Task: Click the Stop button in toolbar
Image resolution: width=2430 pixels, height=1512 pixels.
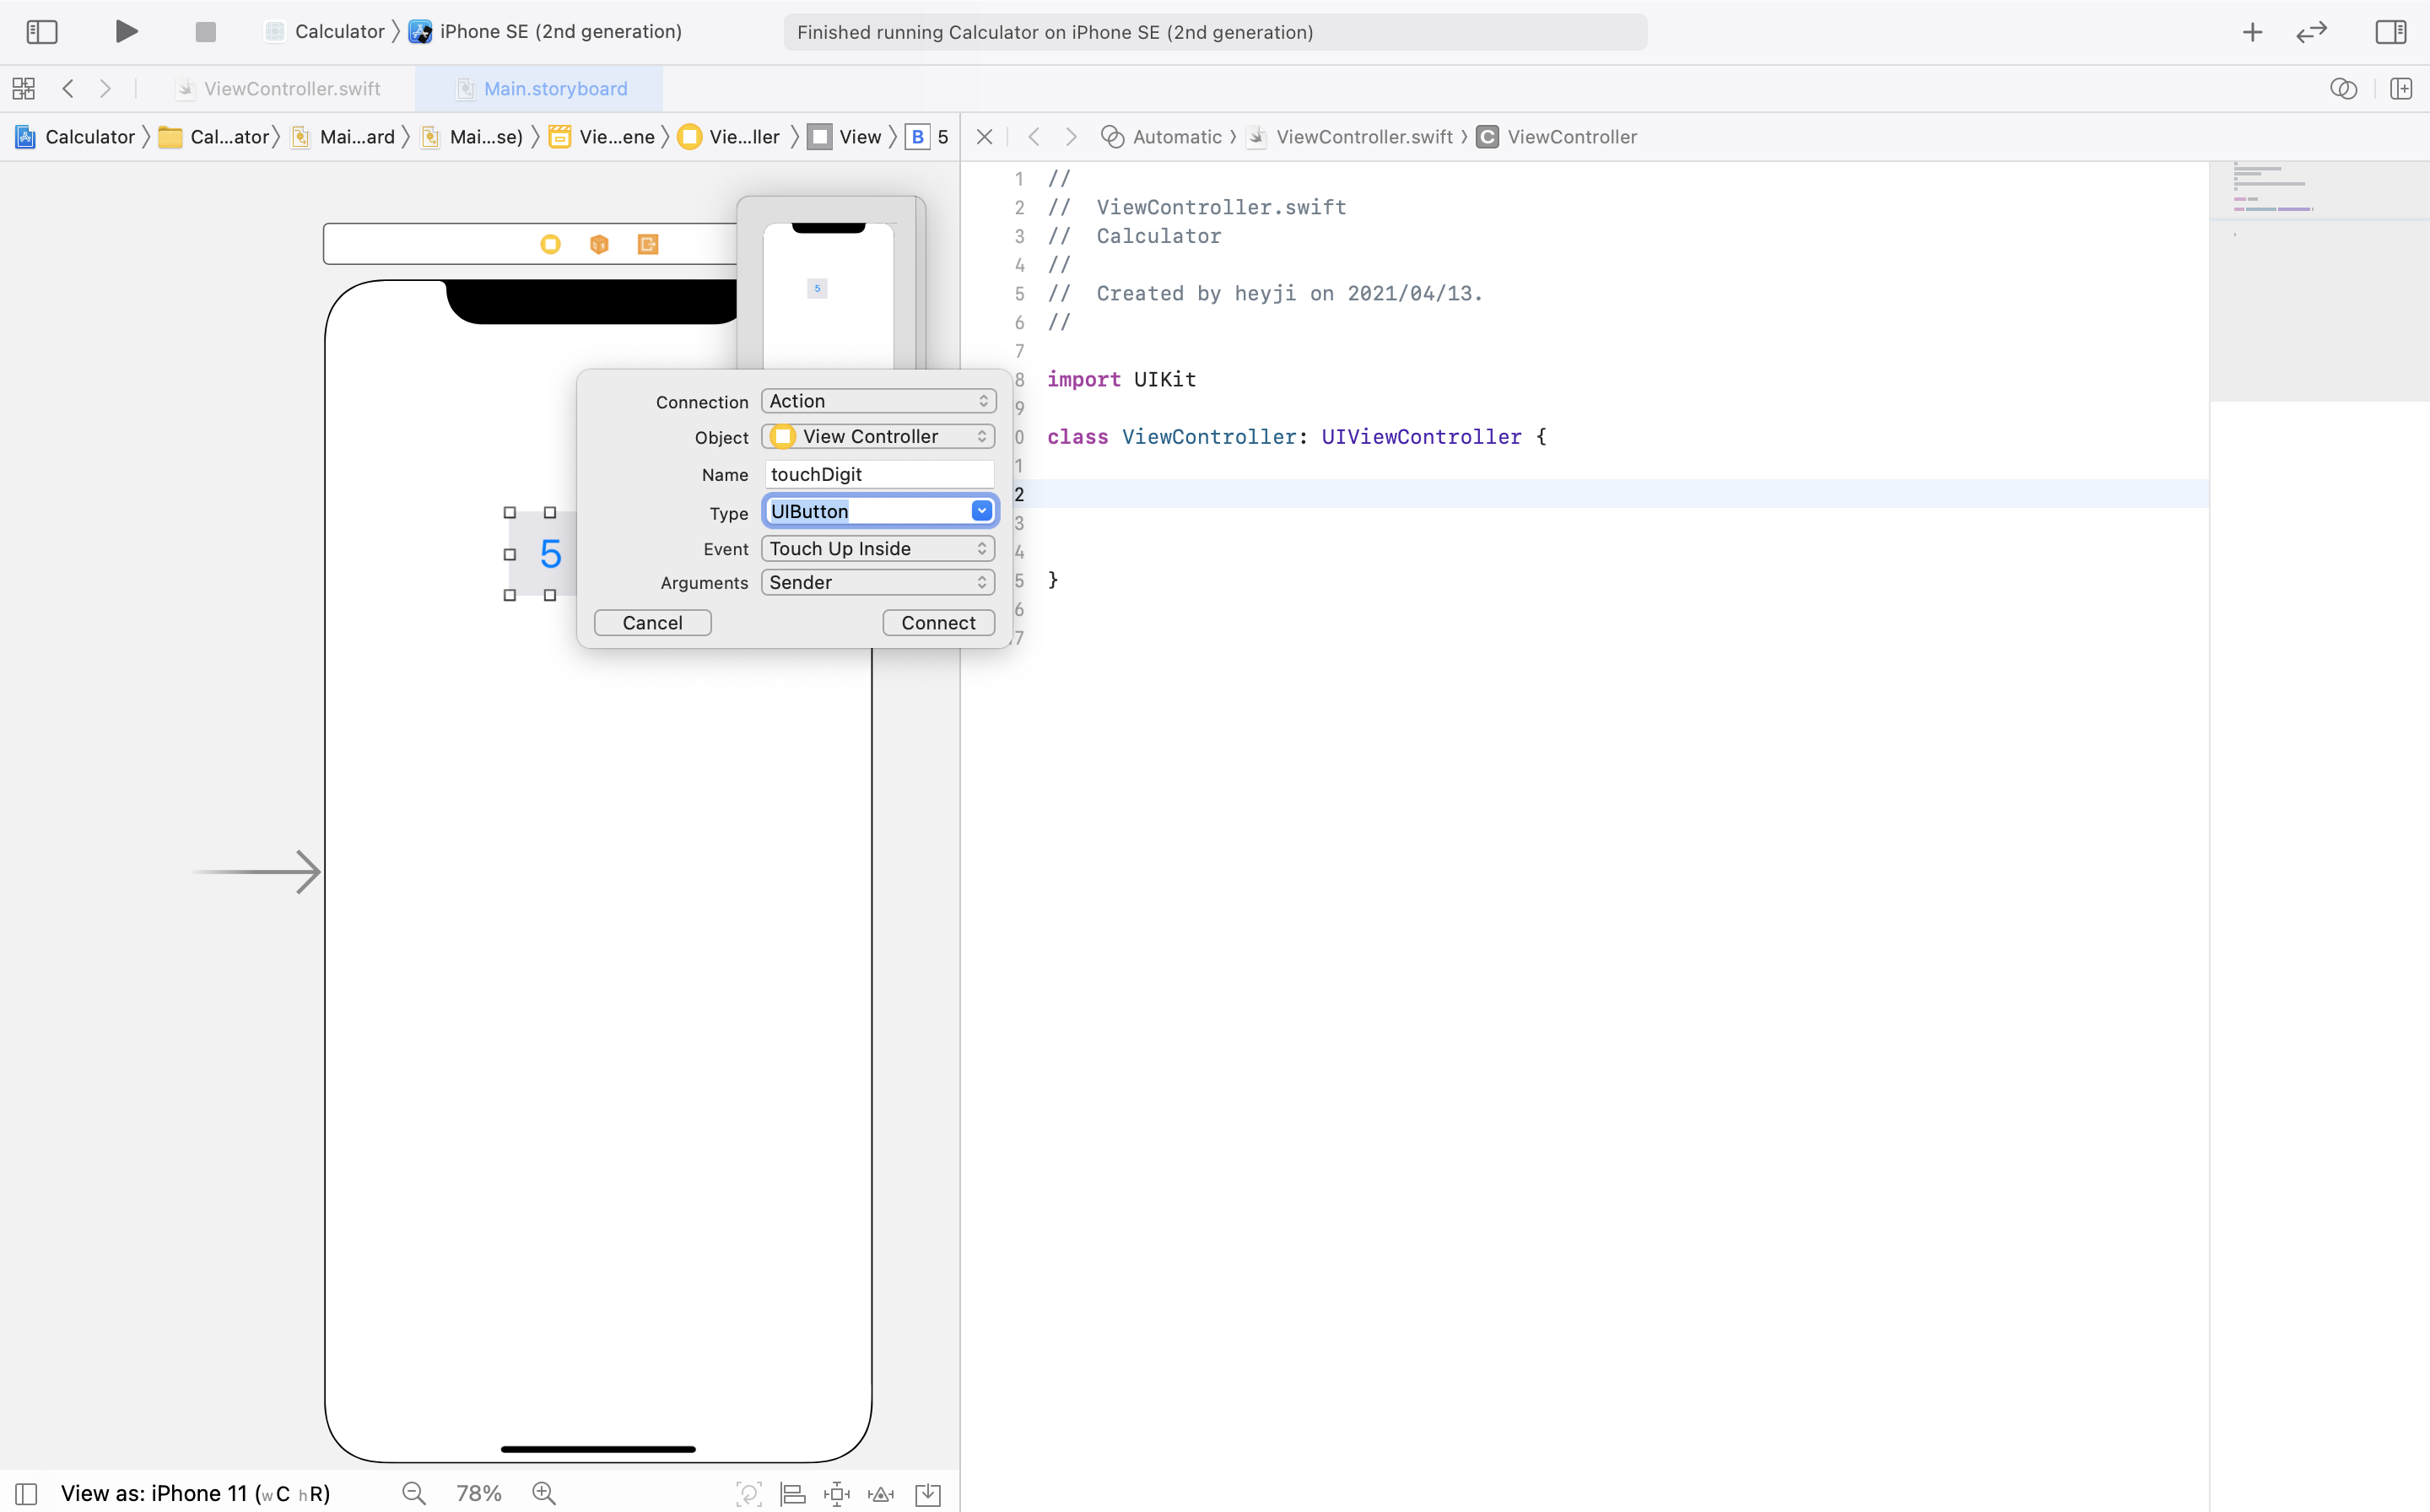Action: (x=206, y=32)
